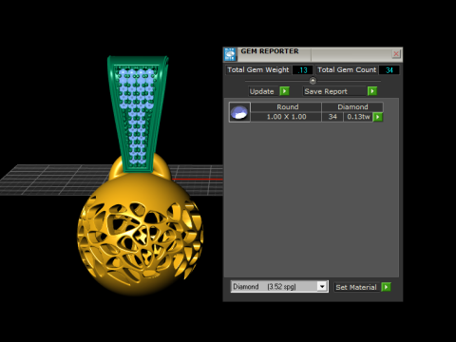Collapse panel with the round arrow handle
This screenshot has width=456, height=342.
pyautogui.click(x=313, y=81)
